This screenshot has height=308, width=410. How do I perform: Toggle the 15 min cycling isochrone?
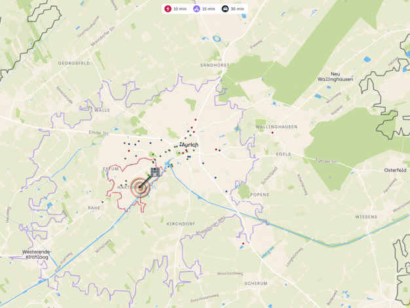click(x=204, y=9)
